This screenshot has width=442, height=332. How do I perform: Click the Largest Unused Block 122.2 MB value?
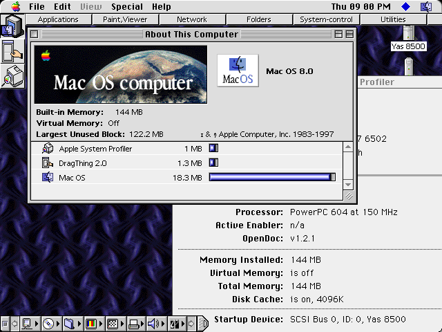146,134
